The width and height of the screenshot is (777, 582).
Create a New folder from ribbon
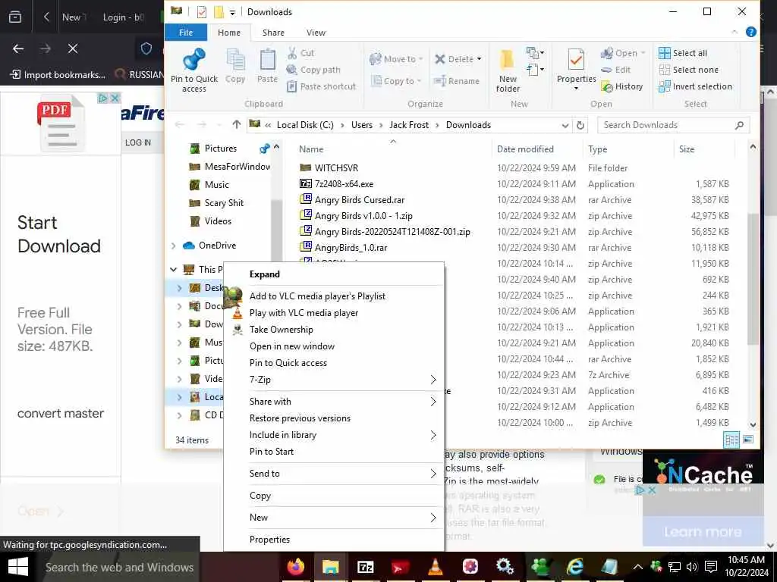click(x=508, y=70)
